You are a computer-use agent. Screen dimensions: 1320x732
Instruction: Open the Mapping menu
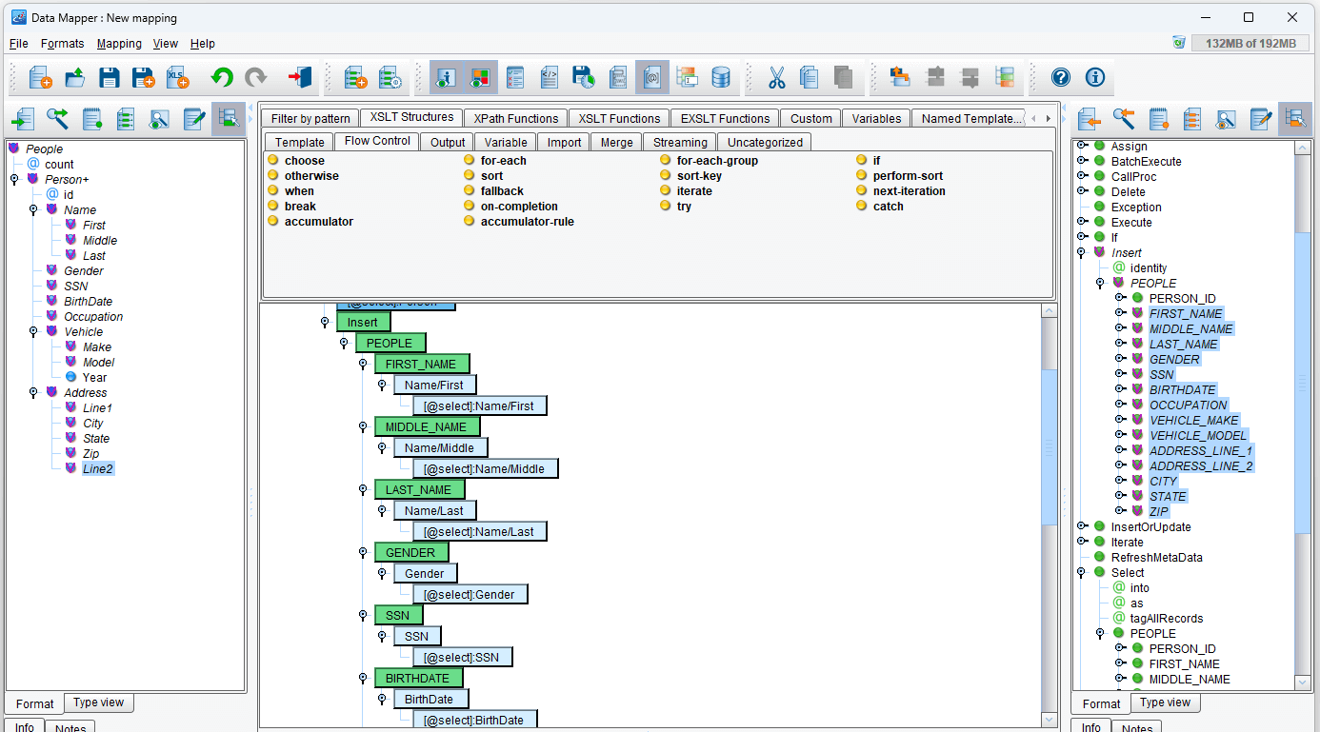(x=119, y=44)
